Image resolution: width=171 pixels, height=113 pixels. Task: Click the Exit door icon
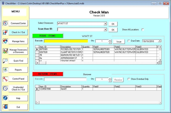coord(5,107)
